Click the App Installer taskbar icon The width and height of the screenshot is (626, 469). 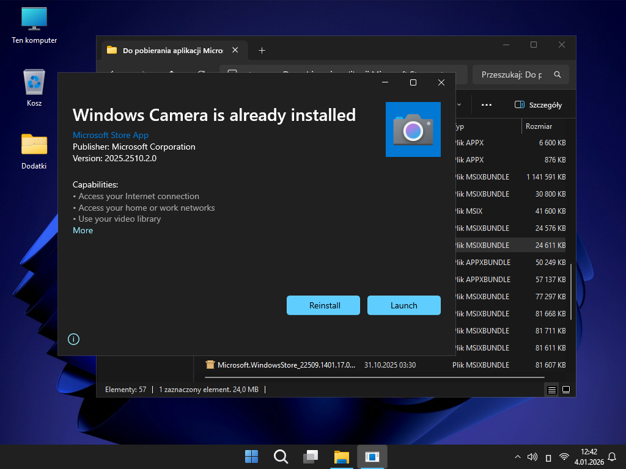click(372, 457)
